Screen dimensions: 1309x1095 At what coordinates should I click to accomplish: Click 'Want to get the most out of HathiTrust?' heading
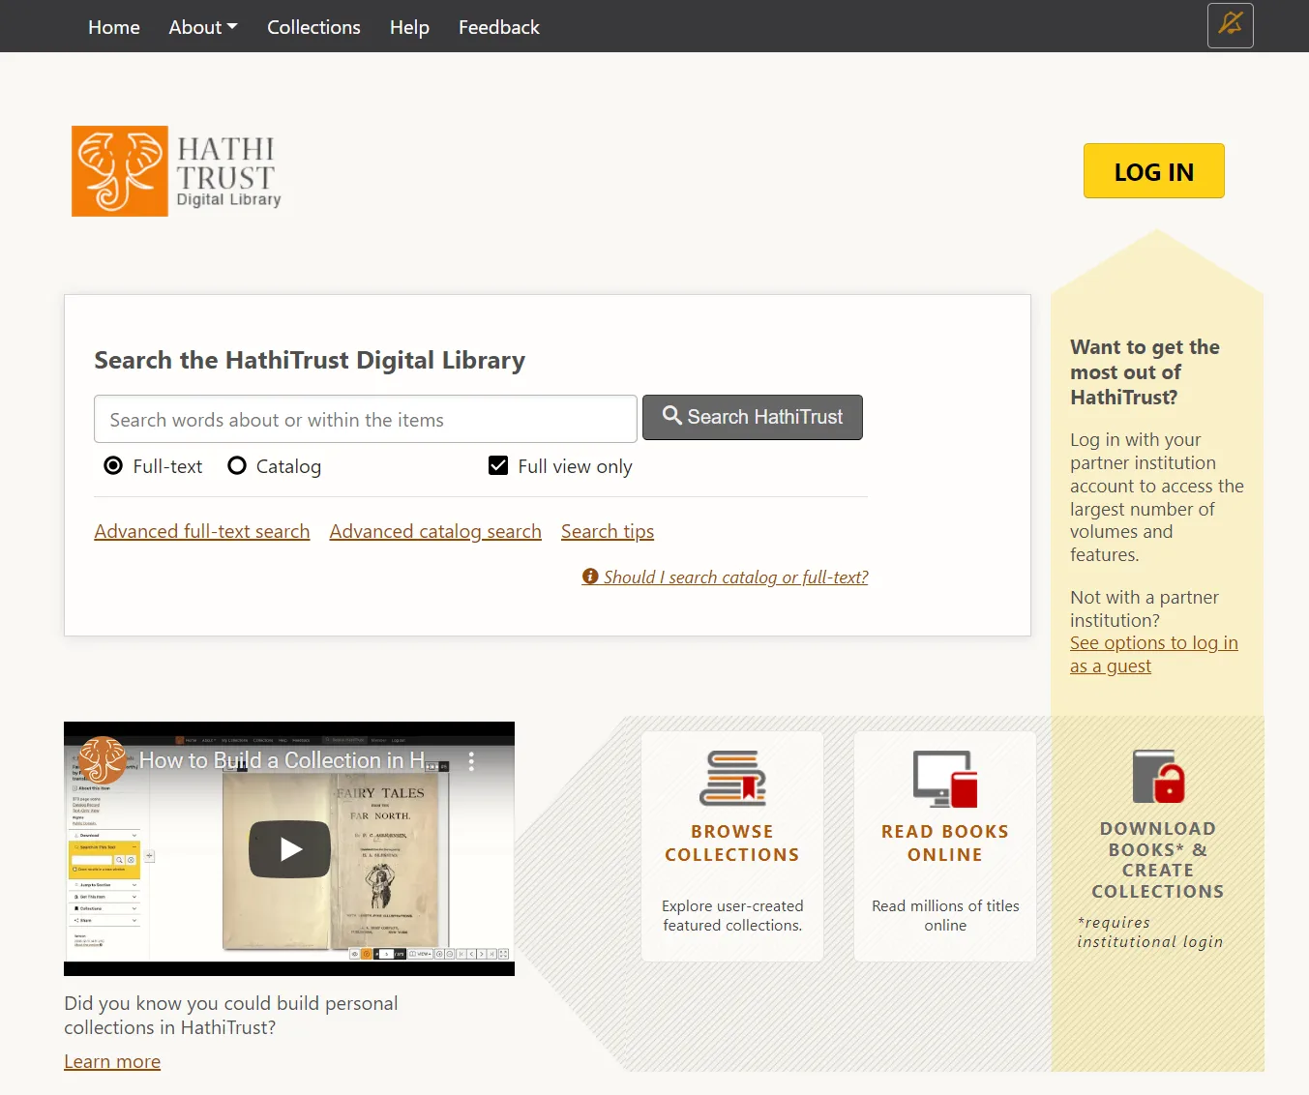click(x=1145, y=372)
